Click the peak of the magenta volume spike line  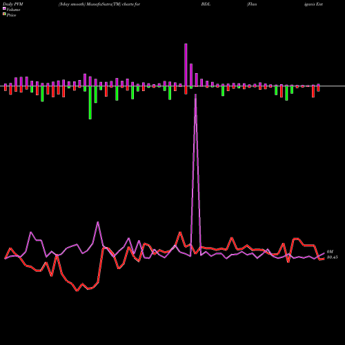pyautogui.click(x=195, y=95)
